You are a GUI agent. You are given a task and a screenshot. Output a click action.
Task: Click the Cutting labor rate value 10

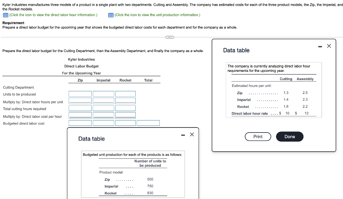tap(287, 113)
